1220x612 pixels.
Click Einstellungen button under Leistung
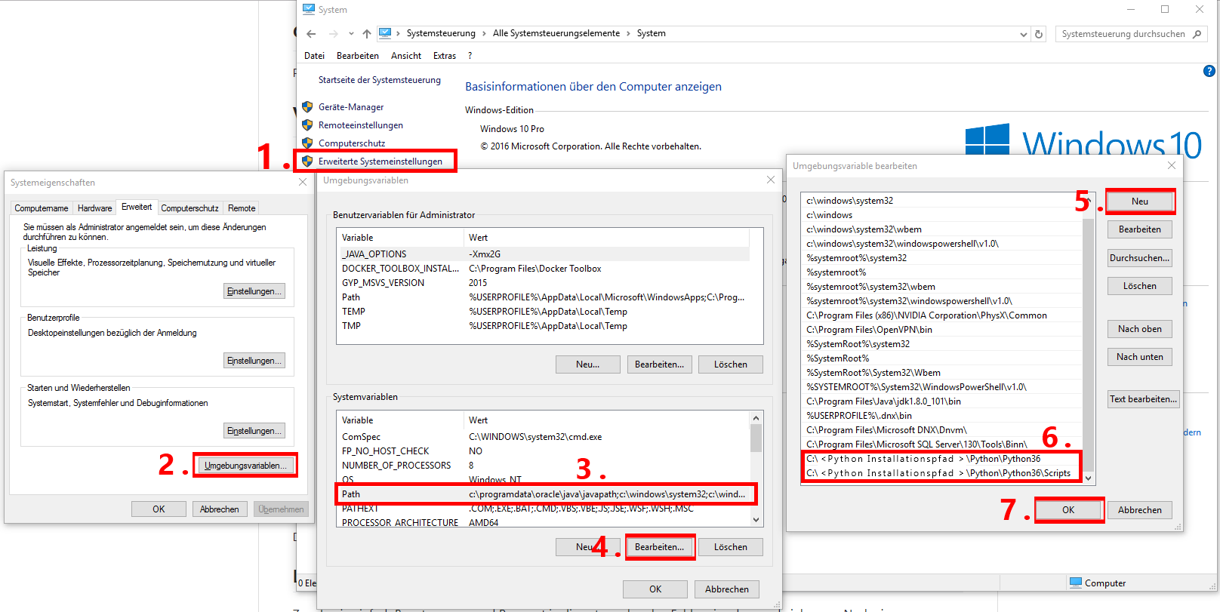(254, 291)
